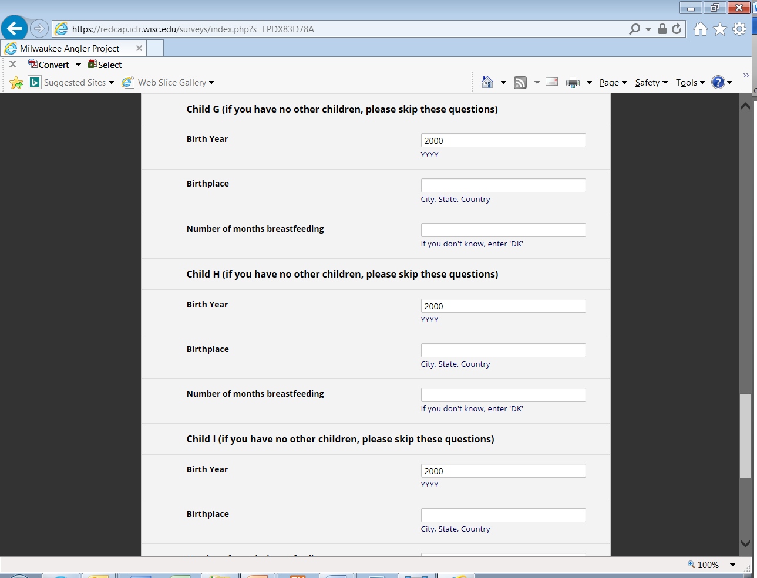Expand the RSS feeds dropdown arrow
Image resolution: width=757 pixels, height=578 pixels.
(537, 83)
